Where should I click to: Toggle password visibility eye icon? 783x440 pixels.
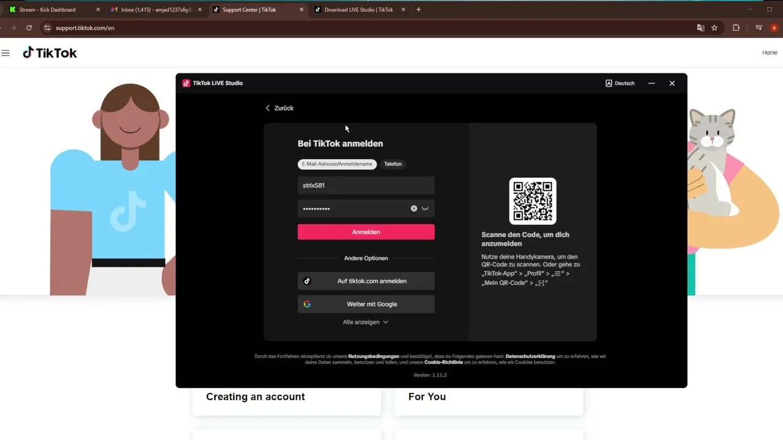point(425,208)
